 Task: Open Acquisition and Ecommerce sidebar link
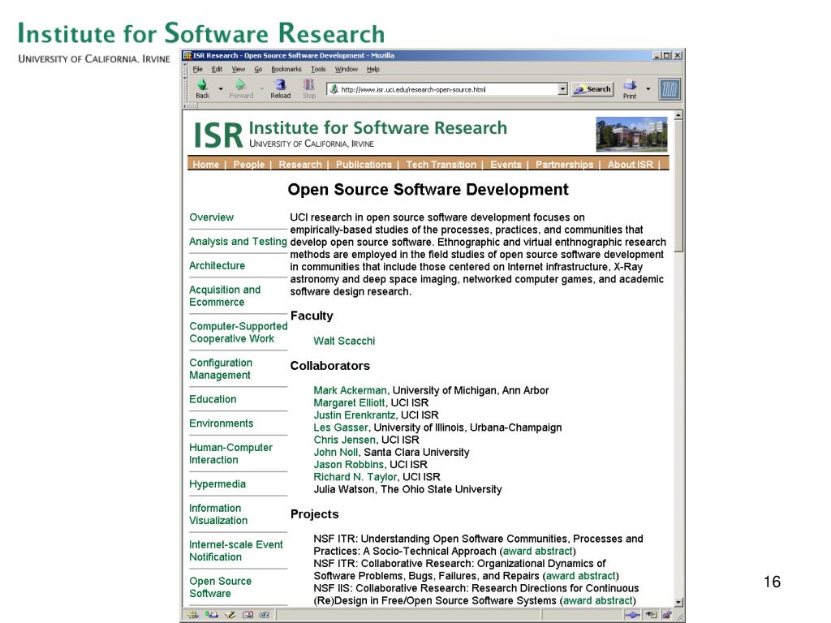pos(225,295)
